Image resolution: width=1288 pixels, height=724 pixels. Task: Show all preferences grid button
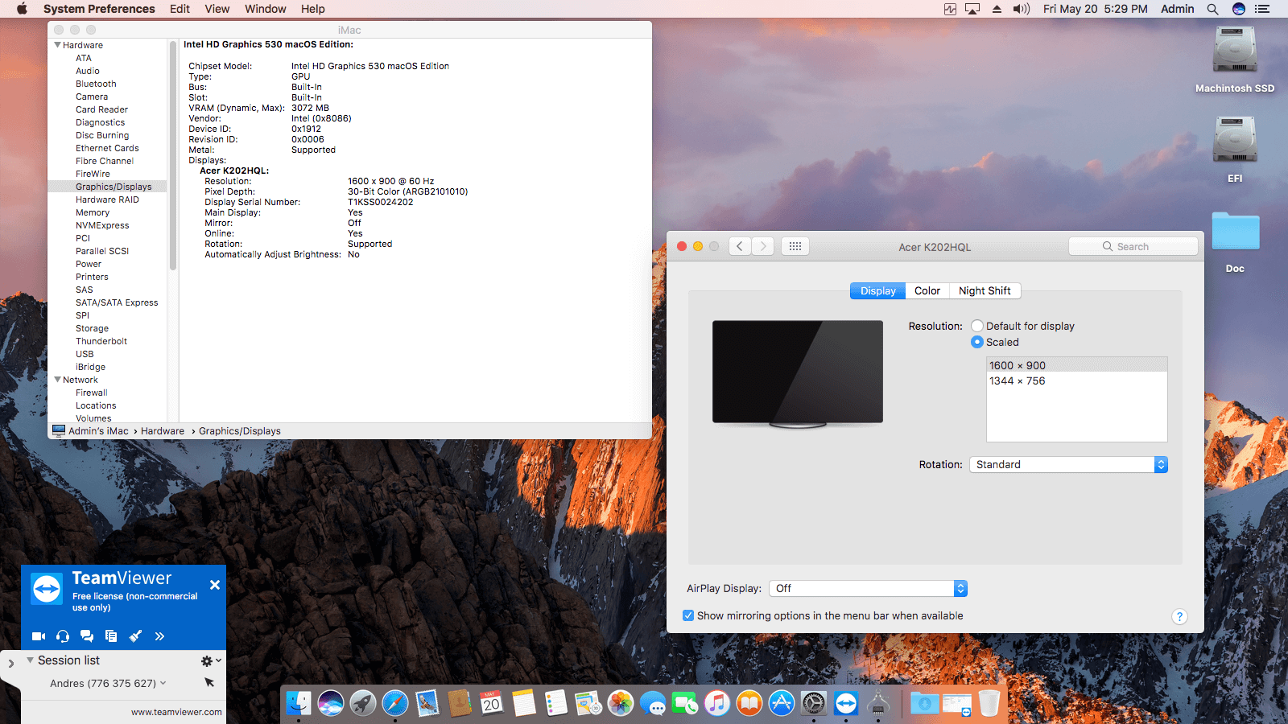coord(795,246)
